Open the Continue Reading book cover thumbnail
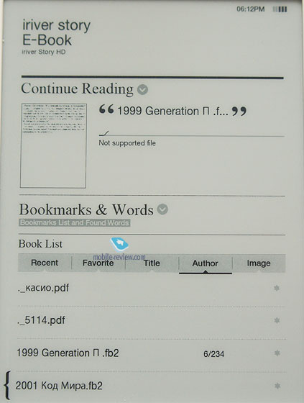The image size is (304, 403). point(53,145)
